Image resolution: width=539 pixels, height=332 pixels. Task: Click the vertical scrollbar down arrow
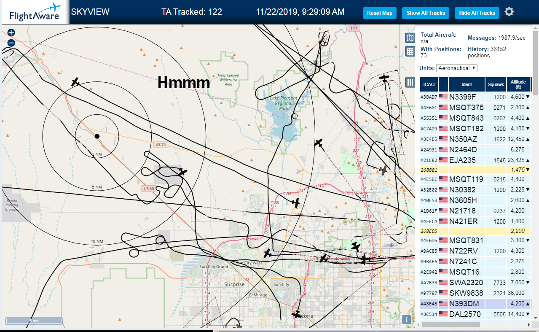535,317
